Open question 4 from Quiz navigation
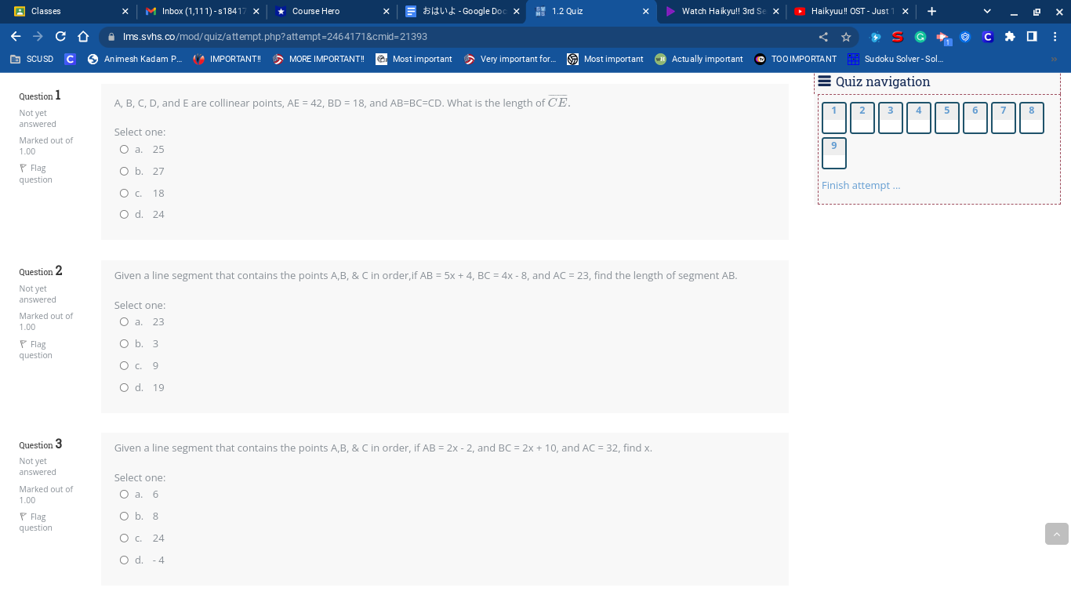 (919, 118)
